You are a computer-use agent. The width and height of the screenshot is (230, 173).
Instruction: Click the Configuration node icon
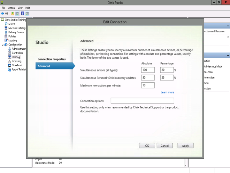click(x=6, y=45)
